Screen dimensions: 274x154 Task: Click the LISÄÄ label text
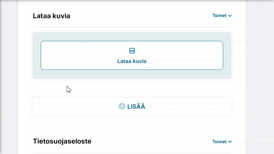pos(136,107)
